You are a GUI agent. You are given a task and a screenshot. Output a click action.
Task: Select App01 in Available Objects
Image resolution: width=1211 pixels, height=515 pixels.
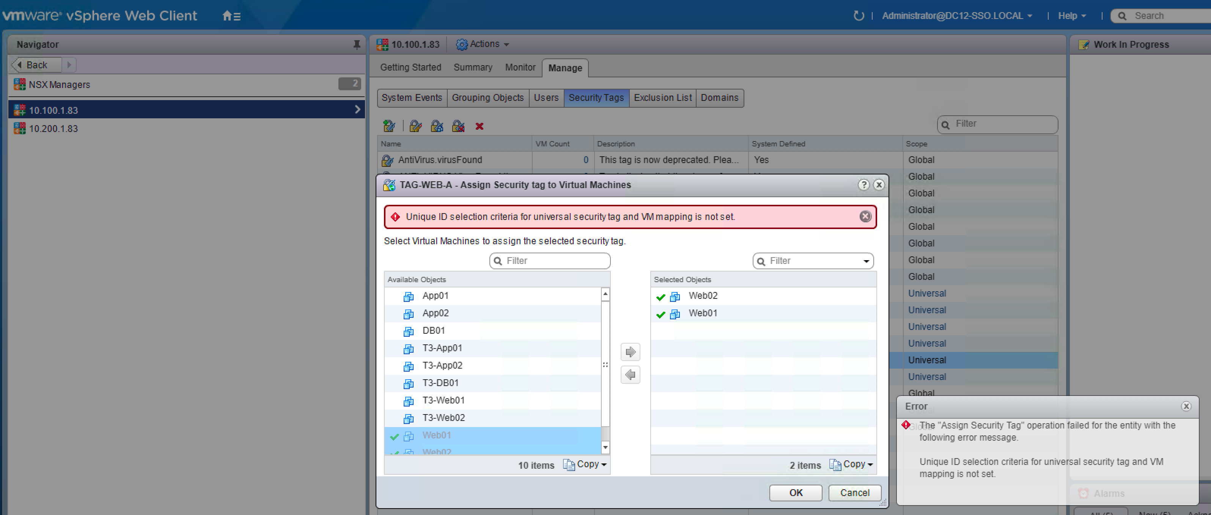[435, 295]
